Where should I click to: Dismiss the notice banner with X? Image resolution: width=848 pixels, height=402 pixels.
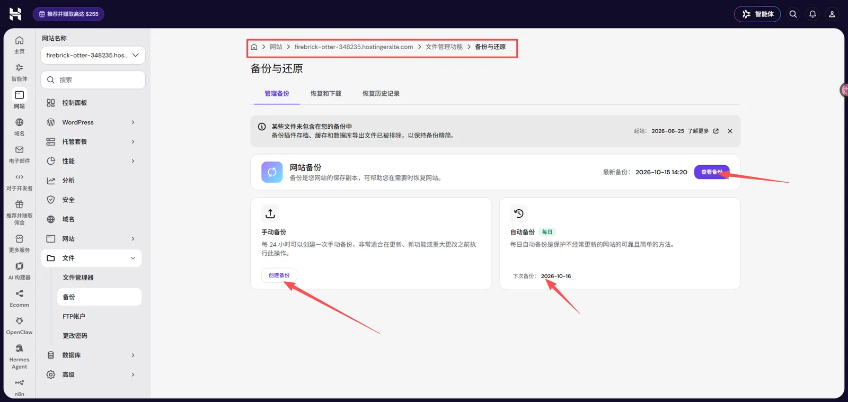(730, 131)
